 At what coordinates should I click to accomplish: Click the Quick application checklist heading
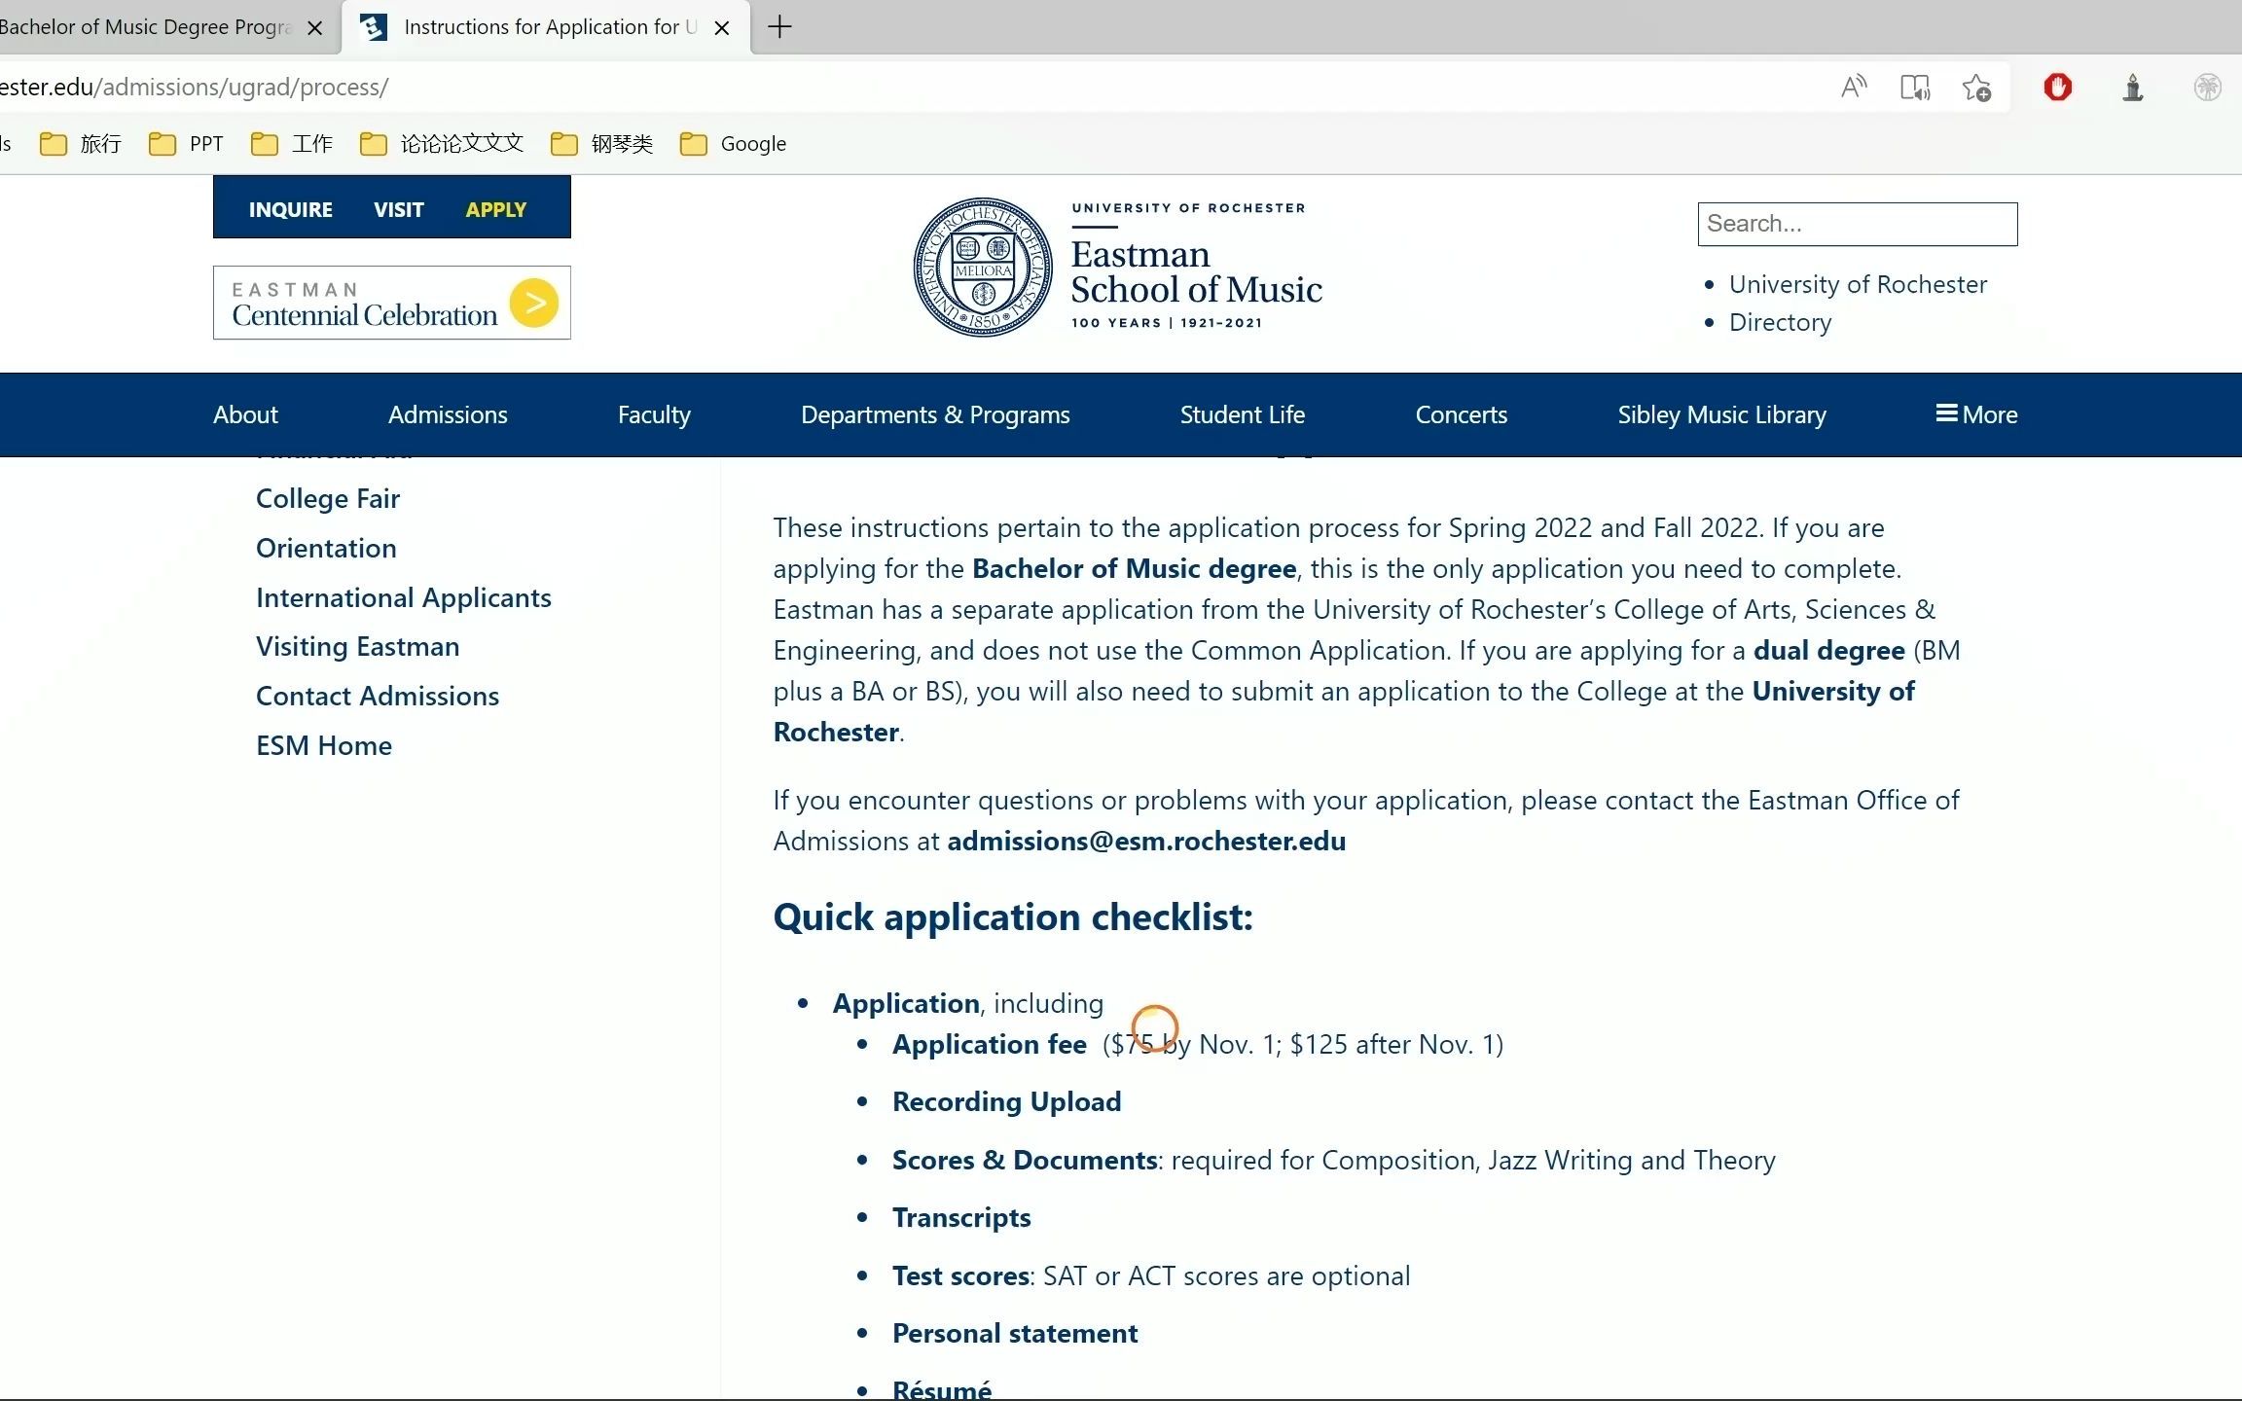tap(1013, 916)
